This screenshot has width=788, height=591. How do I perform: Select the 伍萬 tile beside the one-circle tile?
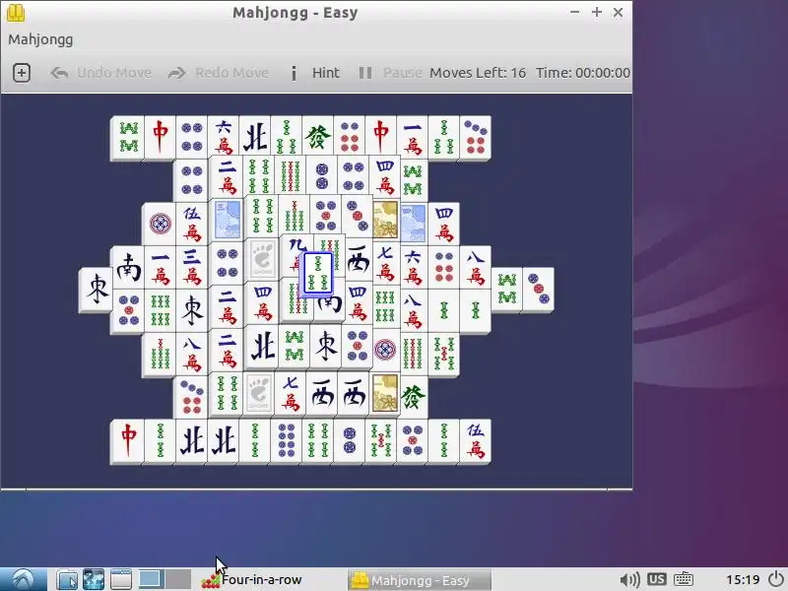coord(192,225)
